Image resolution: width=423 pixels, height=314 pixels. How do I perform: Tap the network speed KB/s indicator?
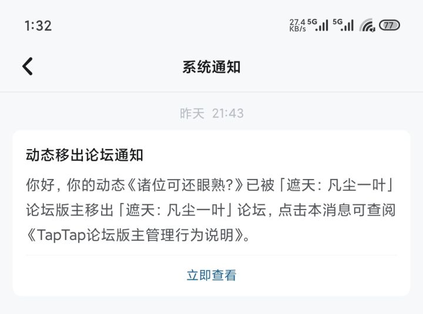(x=297, y=25)
